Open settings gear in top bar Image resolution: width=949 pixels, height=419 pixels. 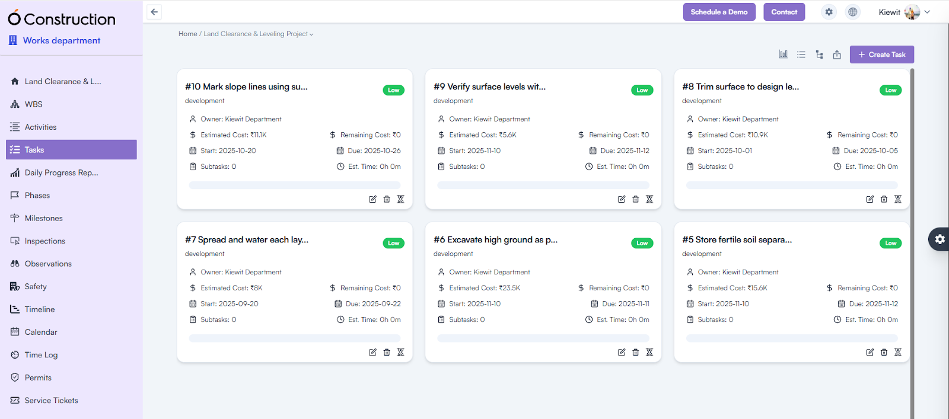[x=829, y=12]
